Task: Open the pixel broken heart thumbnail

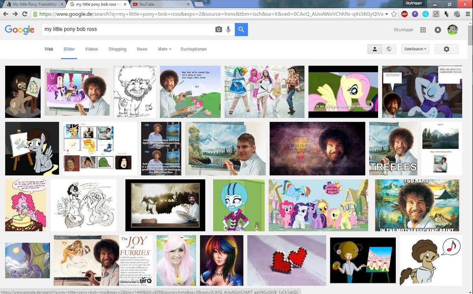Action: click(287, 261)
